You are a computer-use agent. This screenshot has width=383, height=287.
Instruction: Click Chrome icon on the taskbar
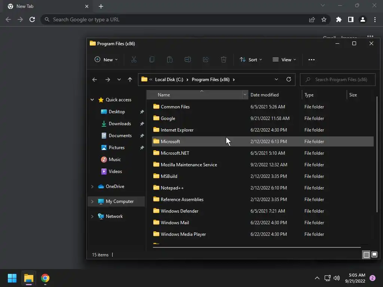45,278
